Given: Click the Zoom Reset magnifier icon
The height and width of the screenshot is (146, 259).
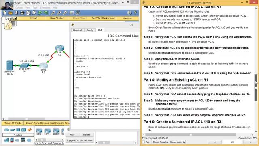Looking at the screenshot, I should tap(59, 13).
